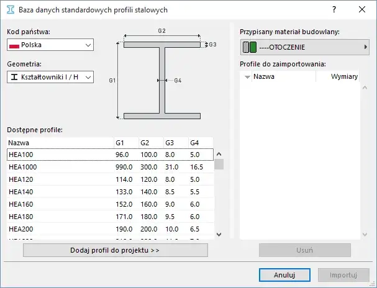Click Dodaj profil do projektu button
377x288 pixels.
tap(115, 250)
